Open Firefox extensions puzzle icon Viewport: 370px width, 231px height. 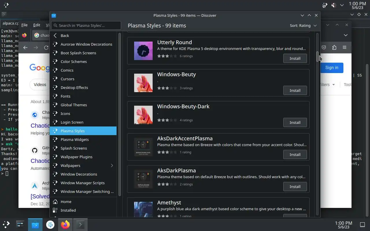tap(334, 47)
